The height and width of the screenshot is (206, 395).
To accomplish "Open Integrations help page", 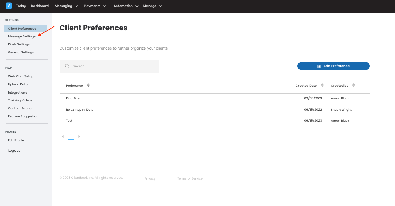I will point(18,93).
